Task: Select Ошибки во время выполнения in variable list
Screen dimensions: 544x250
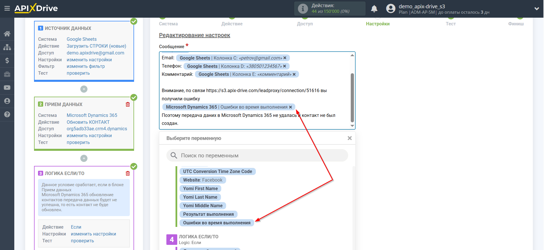Action: coord(217,223)
